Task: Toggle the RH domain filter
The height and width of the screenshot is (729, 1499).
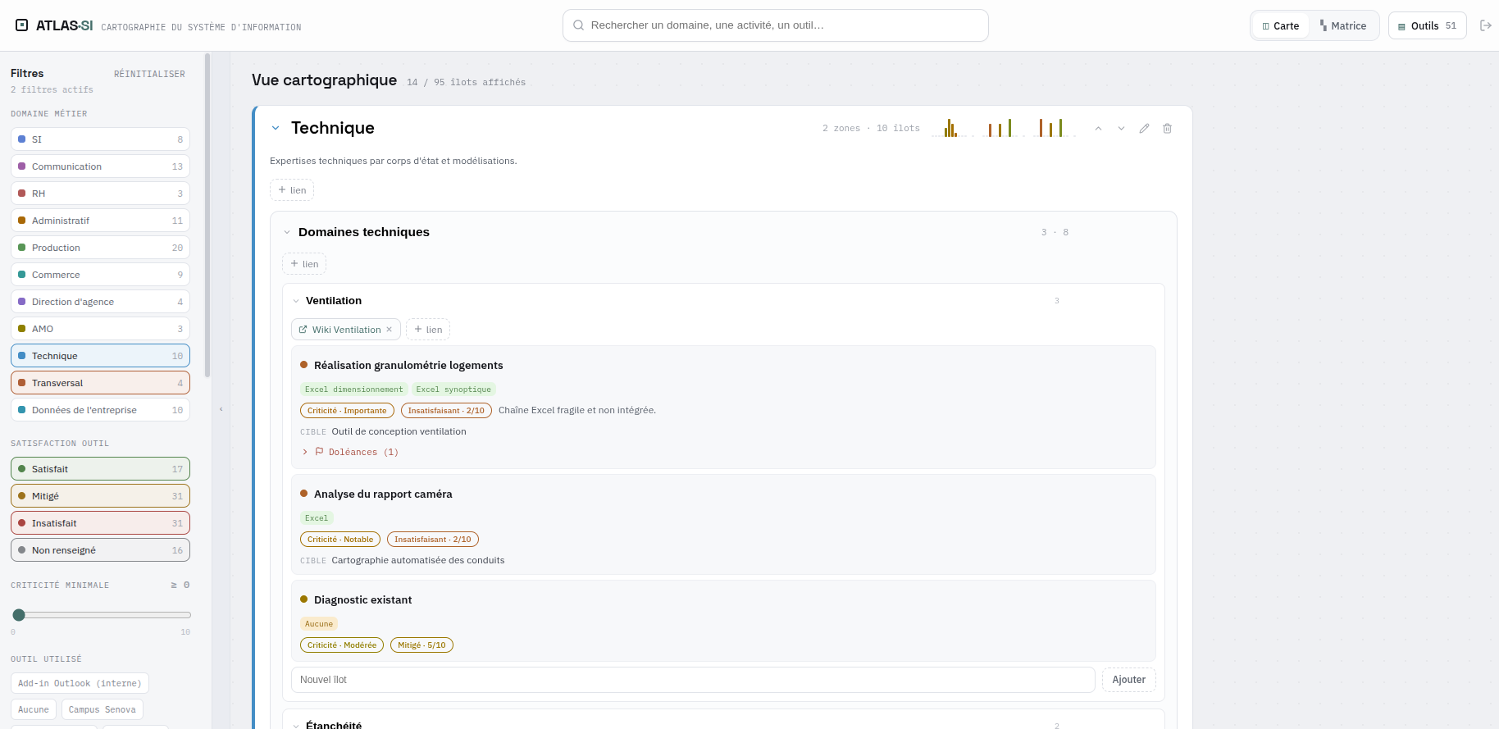Action: coord(100,194)
